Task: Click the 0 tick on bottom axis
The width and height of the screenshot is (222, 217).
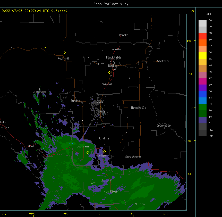Action: tap(99, 214)
